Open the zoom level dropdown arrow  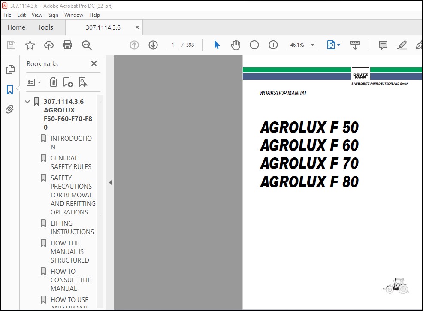pyautogui.click(x=312, y=45)
